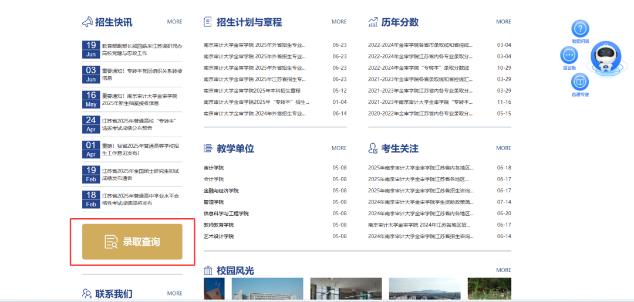Open MORE for 校园风光
This screenshot has width=634, height=302.
pos(504,270)
